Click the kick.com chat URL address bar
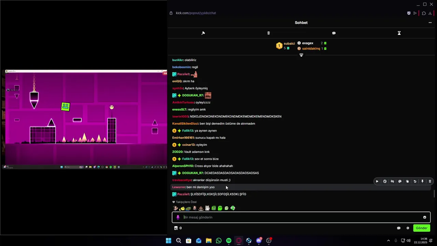This screenshot has width=437, height=246. click(x=196, y=13)
